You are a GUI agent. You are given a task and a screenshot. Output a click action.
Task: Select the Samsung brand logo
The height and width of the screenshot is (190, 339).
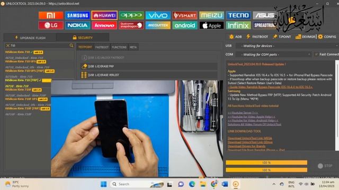pyautogui.click(x=77, y=15)
